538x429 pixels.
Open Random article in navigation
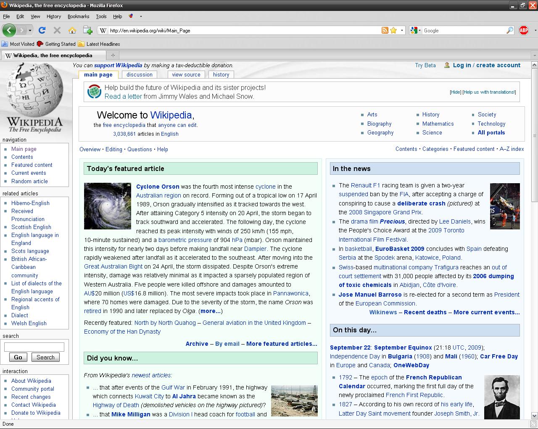pos(29,181)
